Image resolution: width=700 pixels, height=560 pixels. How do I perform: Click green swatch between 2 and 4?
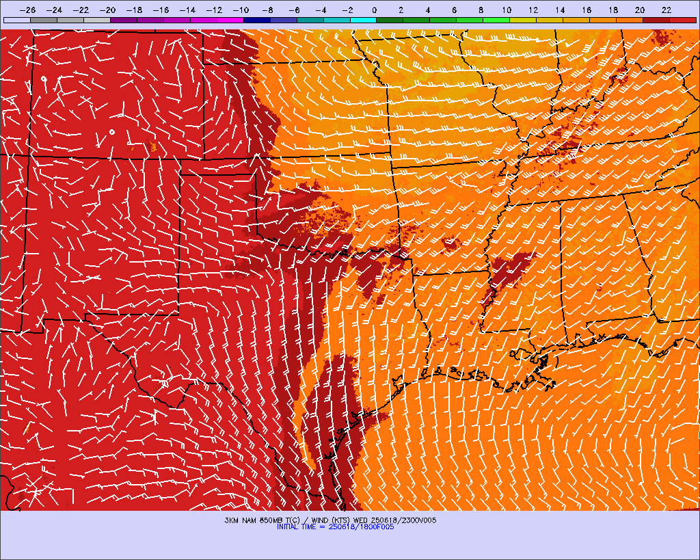click(x=416, y=20)
